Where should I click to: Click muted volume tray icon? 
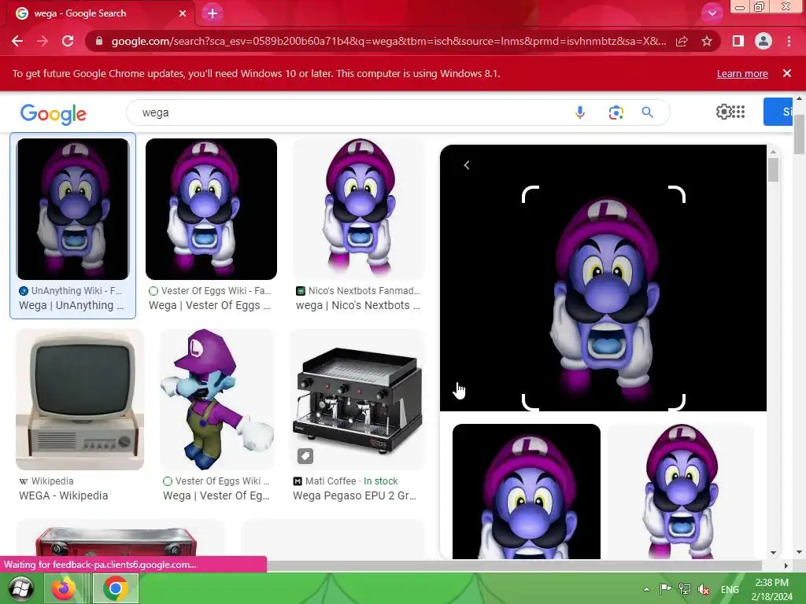[704, 590]
